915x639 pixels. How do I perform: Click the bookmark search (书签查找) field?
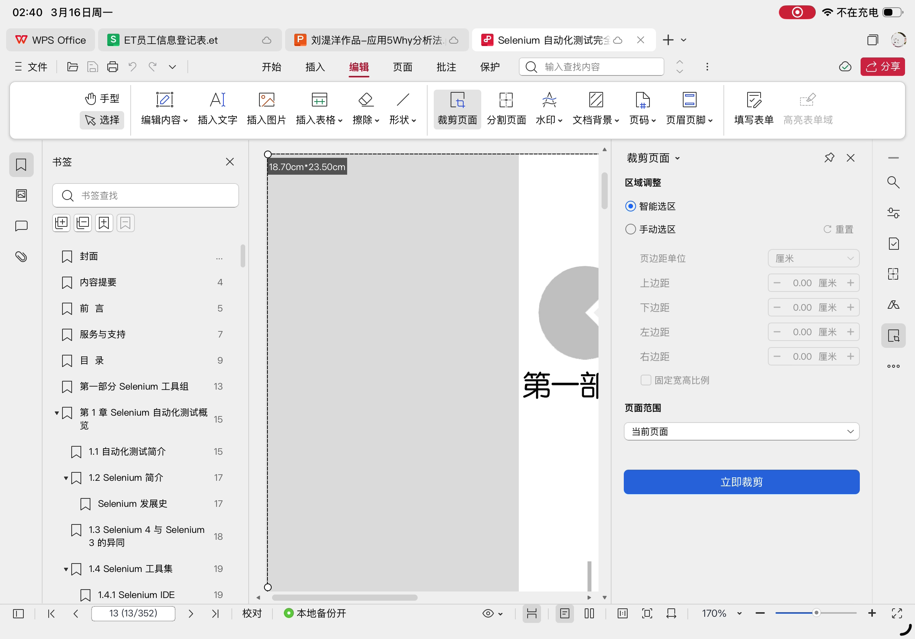tap(146, 196)
